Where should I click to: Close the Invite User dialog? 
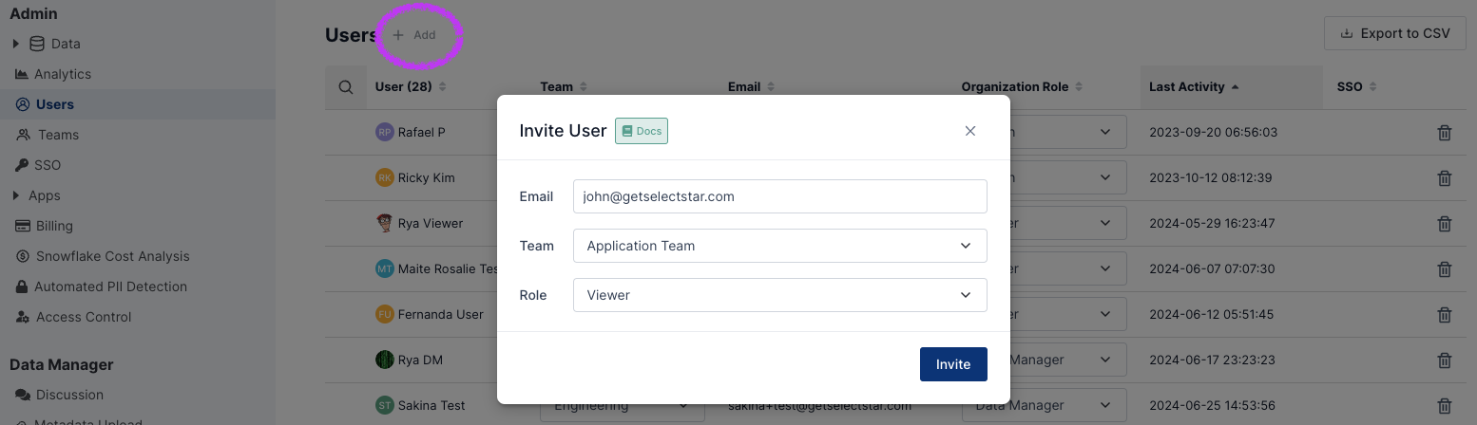click(x=969, y=131)
